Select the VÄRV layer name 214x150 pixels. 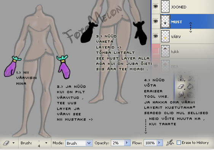pyautogui.click(x=176, y=37)
